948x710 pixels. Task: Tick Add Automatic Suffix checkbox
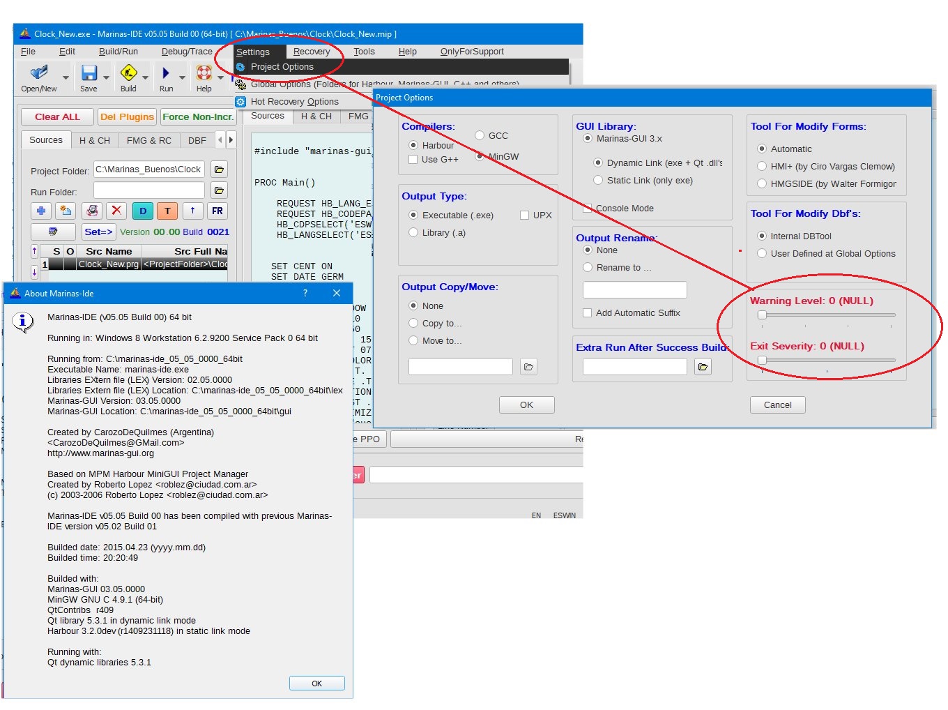click(588, 312)
